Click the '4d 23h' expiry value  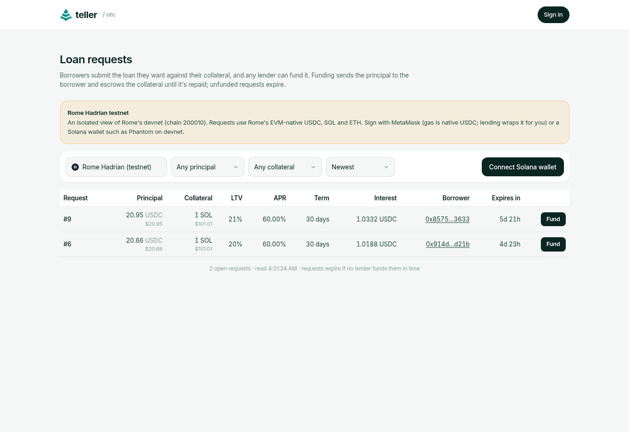510,244
